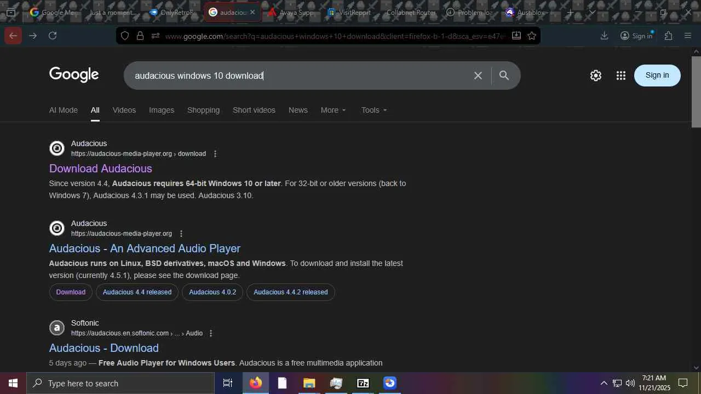
Task: Expand the Tools dropdown
Action: tap(374, 110)
